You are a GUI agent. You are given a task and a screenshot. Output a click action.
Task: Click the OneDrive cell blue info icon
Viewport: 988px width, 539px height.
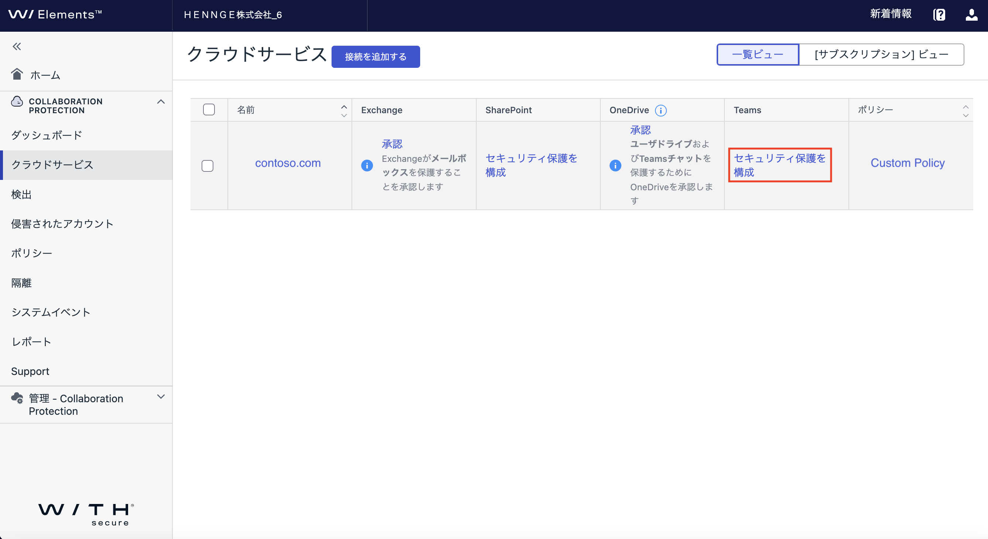click(615, 166)
